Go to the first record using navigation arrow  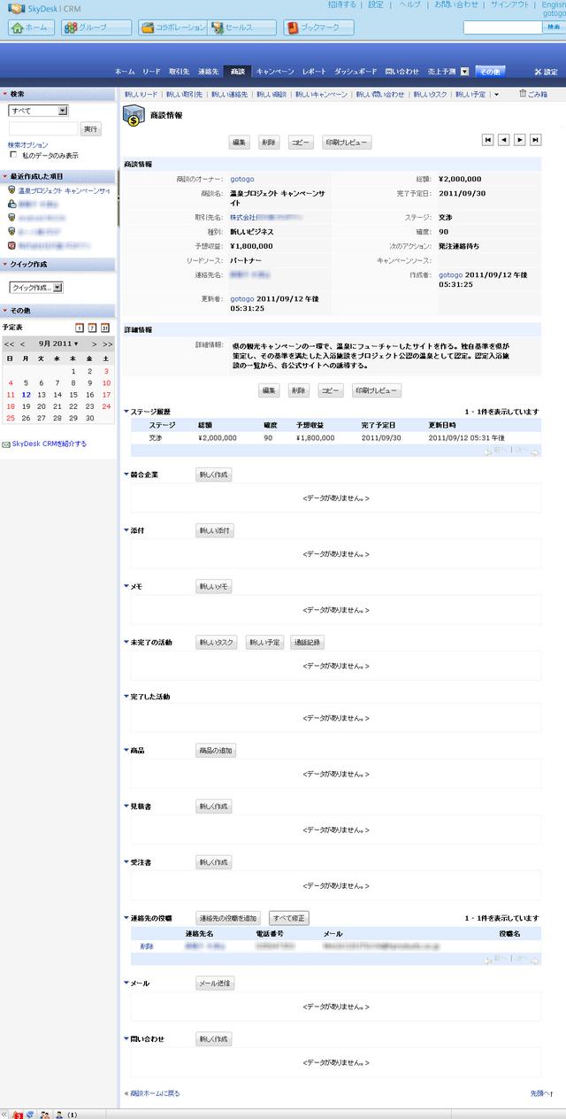pos(487,140)
